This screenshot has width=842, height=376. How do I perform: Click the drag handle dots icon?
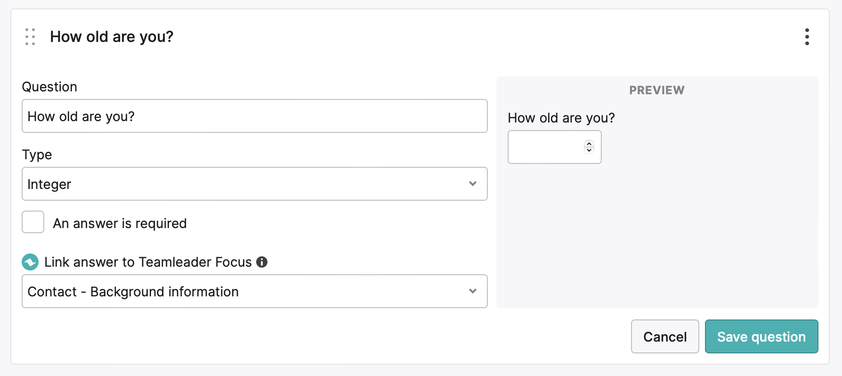point(30,37)
